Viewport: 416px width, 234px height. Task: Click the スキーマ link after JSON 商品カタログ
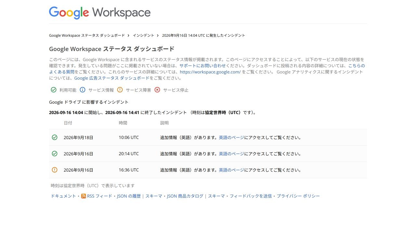pos(216,196)
